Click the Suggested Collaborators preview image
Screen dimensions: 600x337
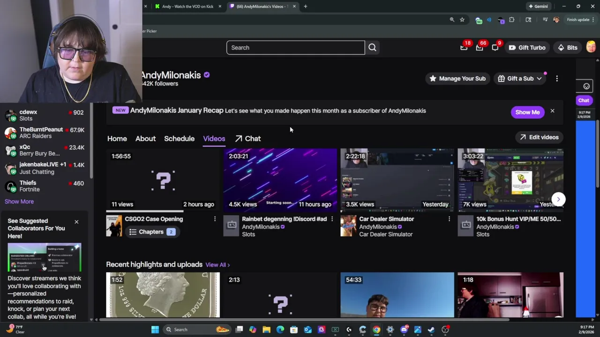(x=44, y=257)
